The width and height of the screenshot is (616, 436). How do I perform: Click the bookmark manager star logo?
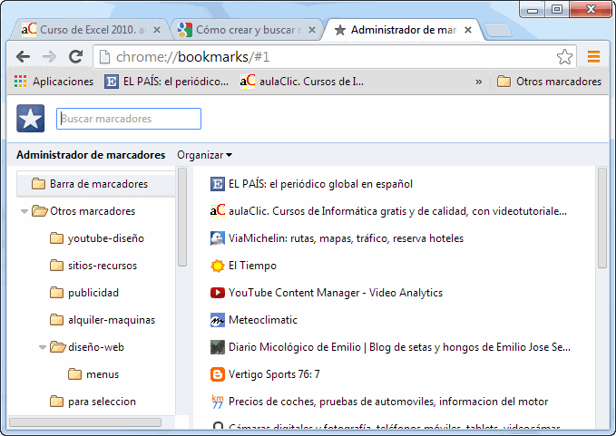[x=30, y=118]
